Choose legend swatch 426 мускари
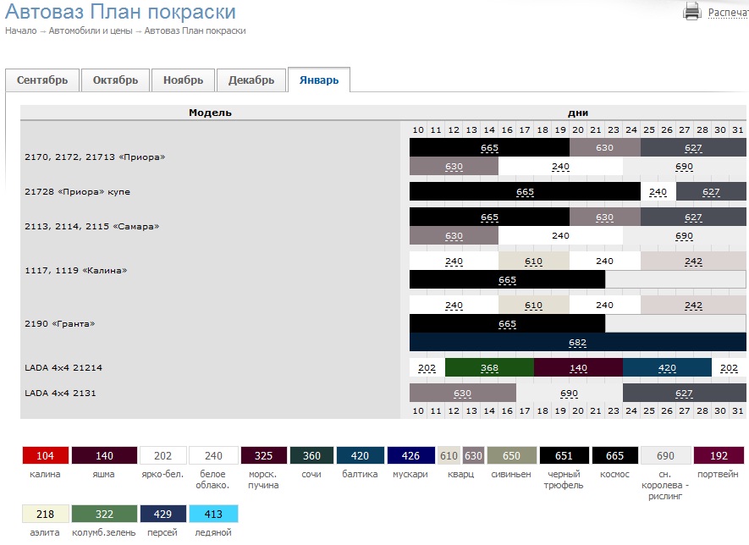 click(410, 455)
